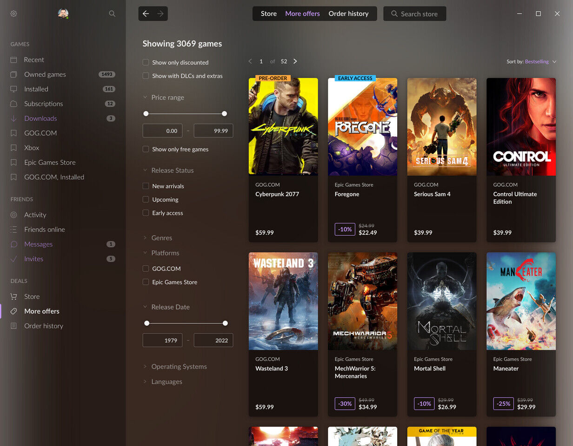Enable Show with DLCs and extras
573x446 pixels.
(x=146, y=76)
